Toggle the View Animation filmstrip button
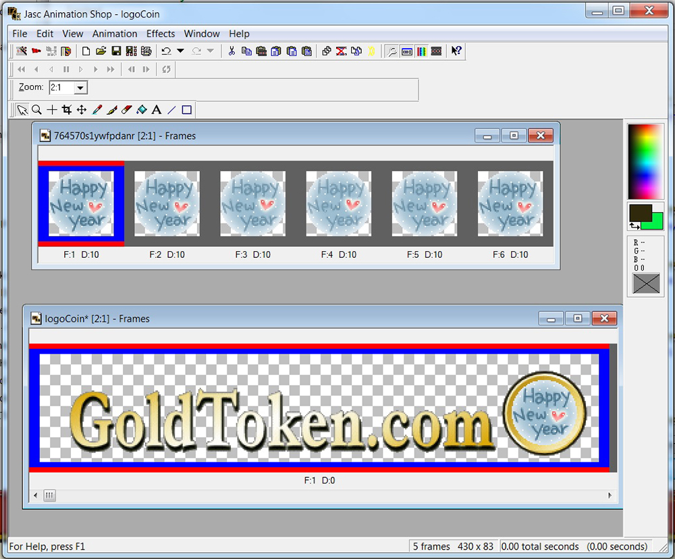 [x=436, y=51]
